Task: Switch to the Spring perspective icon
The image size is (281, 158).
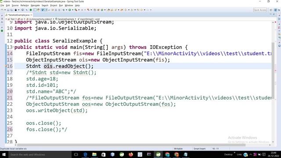Action: [x=275, y=10]
